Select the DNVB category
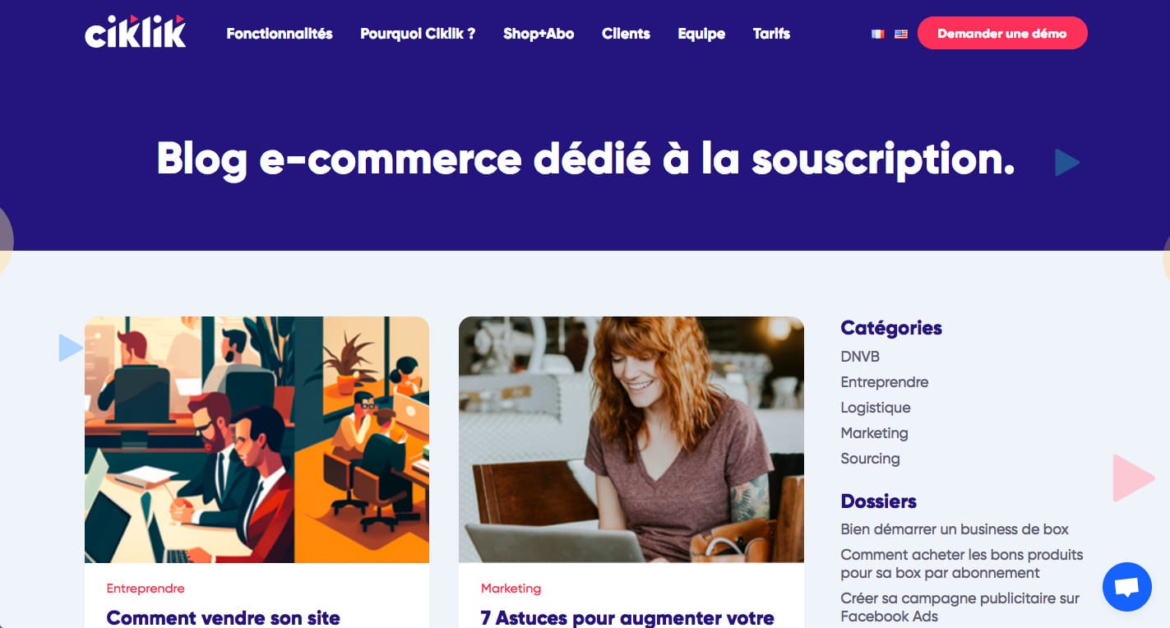The image size is (1170, 628). coord(860,357)
